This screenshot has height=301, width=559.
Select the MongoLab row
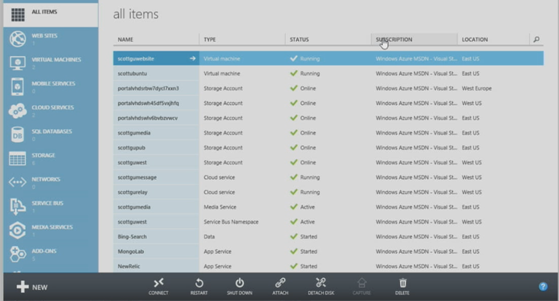tap(131, 251)
